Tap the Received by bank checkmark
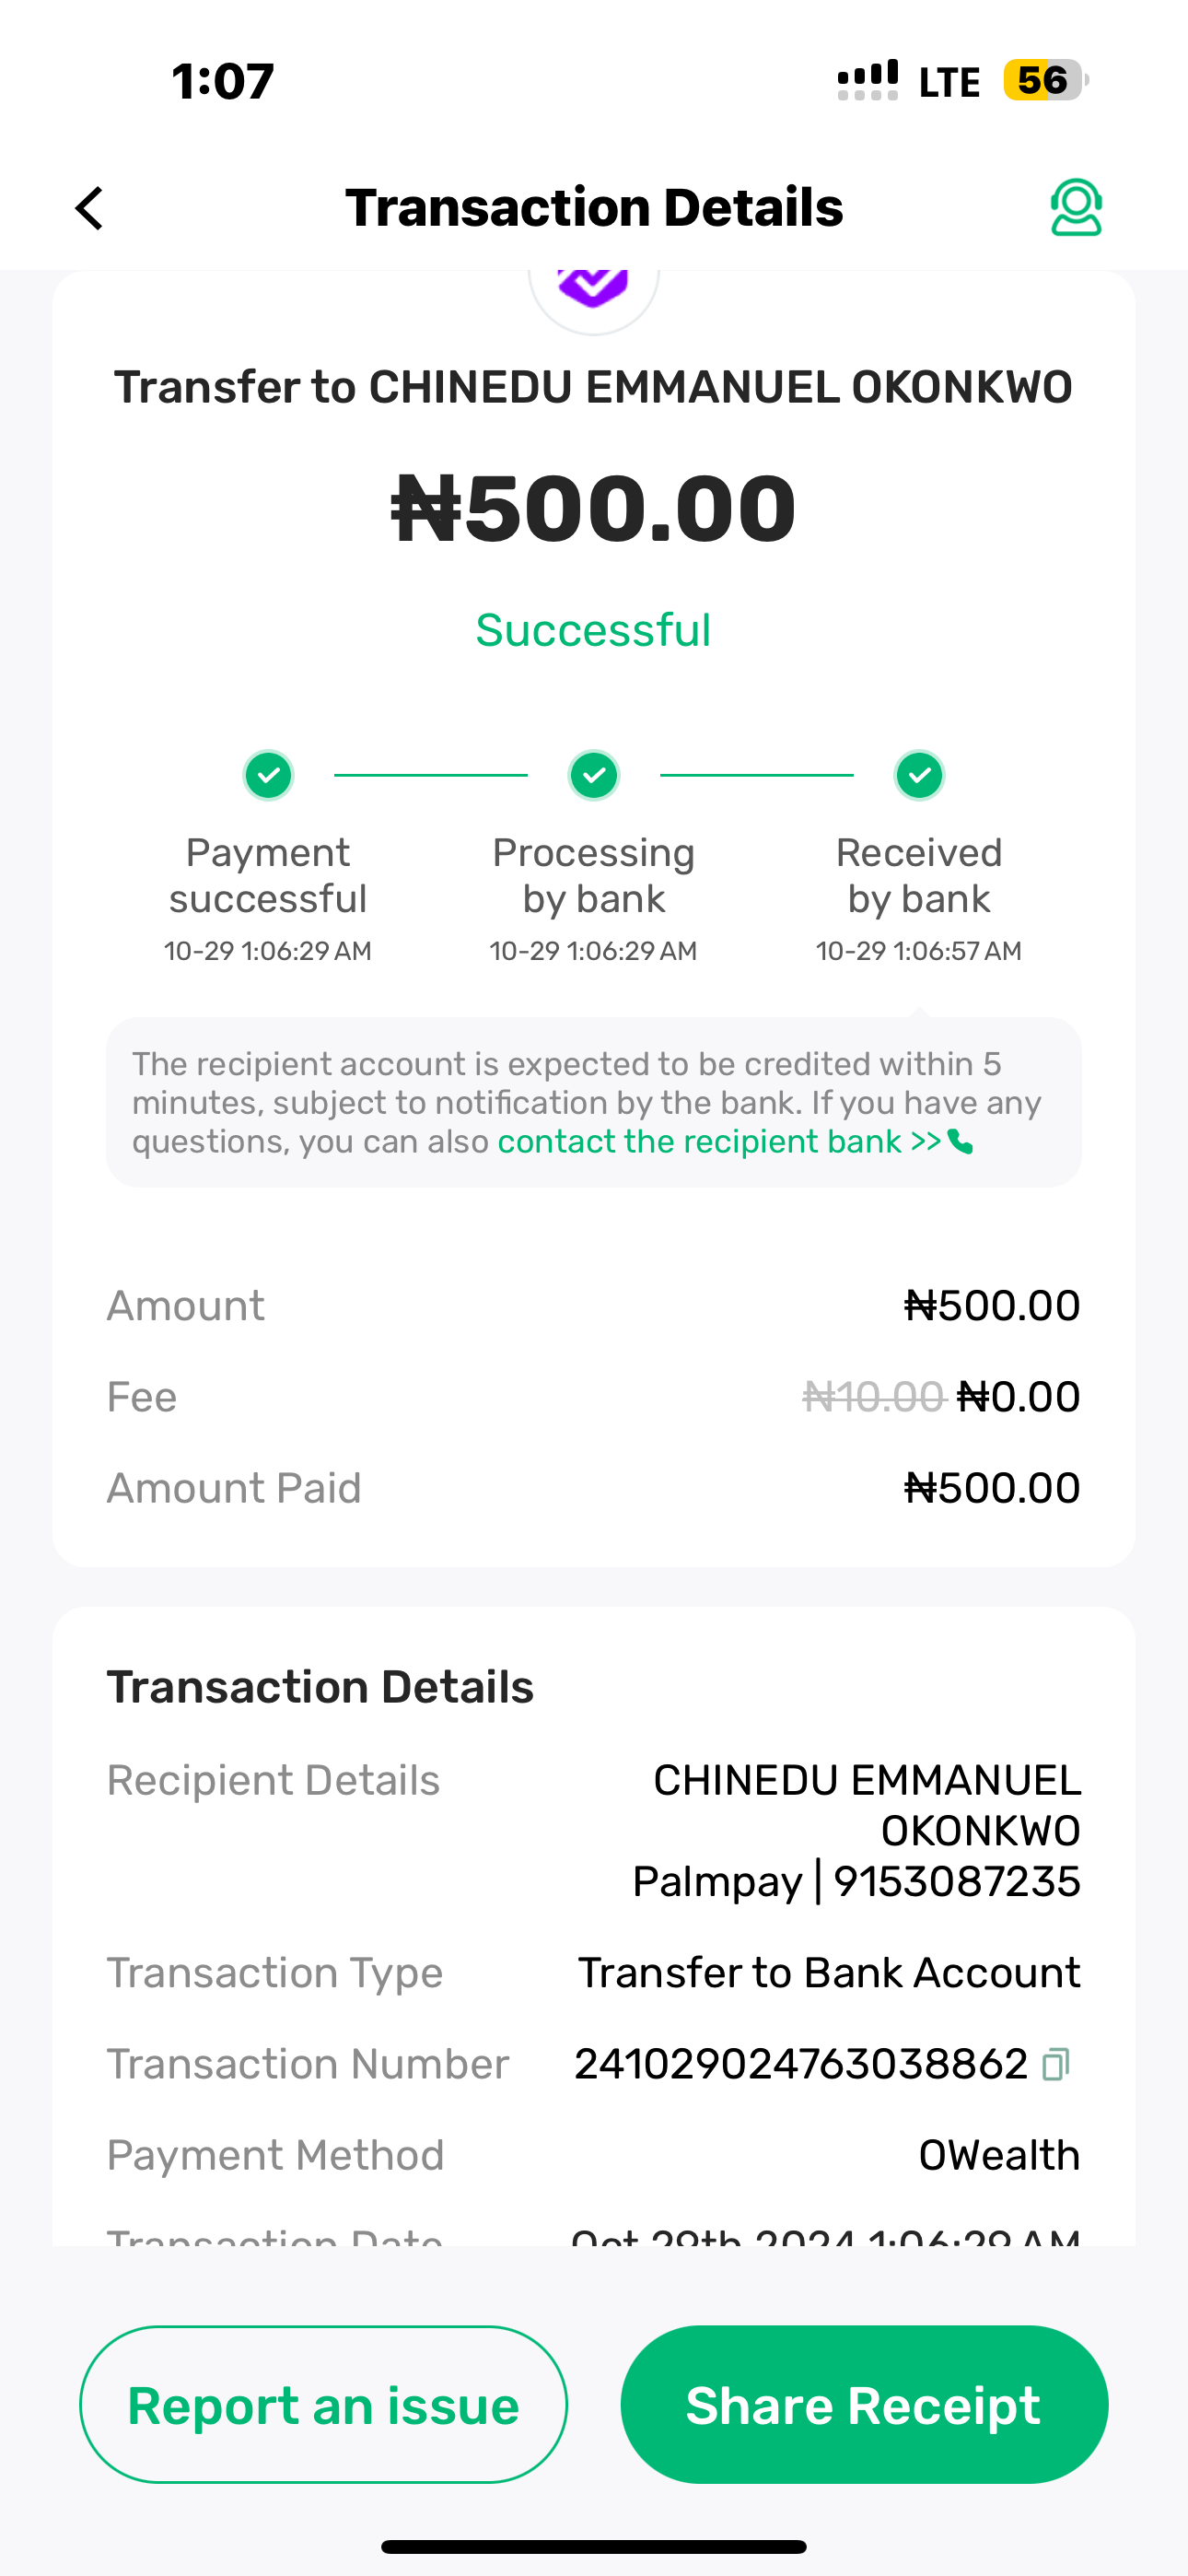This screenshot has width=1188, height=2576. point(919,775)
